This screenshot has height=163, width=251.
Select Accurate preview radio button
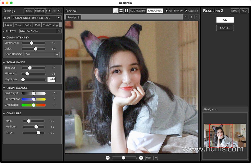tap(186, 11)
